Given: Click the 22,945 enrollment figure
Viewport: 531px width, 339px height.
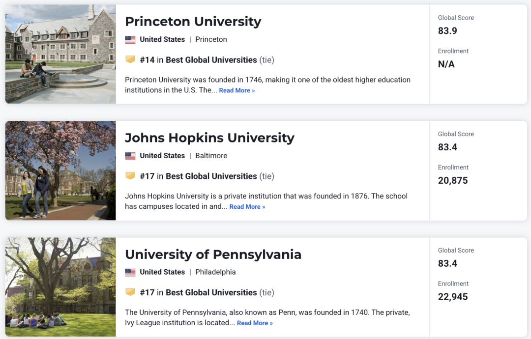Looking at the screenshot, I should tap(453, 297).
